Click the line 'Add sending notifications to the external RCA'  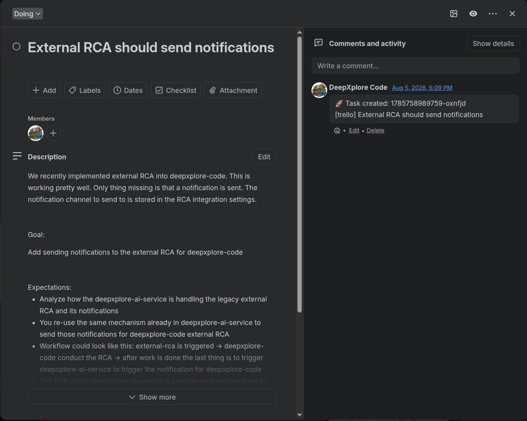pos(135,252)
